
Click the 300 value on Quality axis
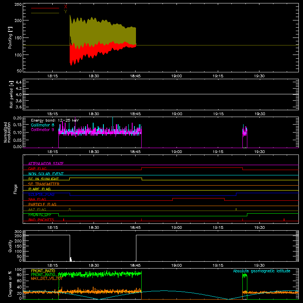18,232
